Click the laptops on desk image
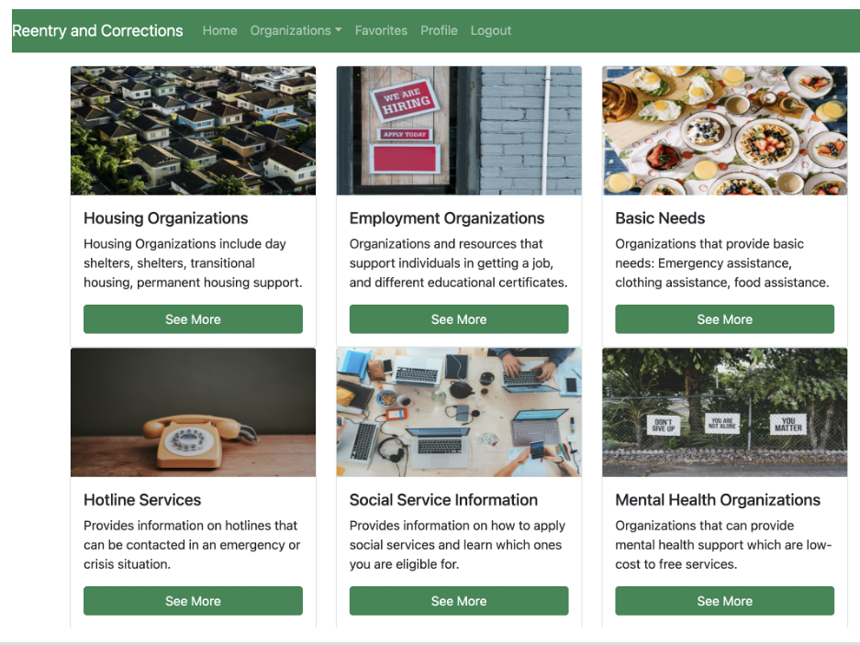 [x=459, y=413]
